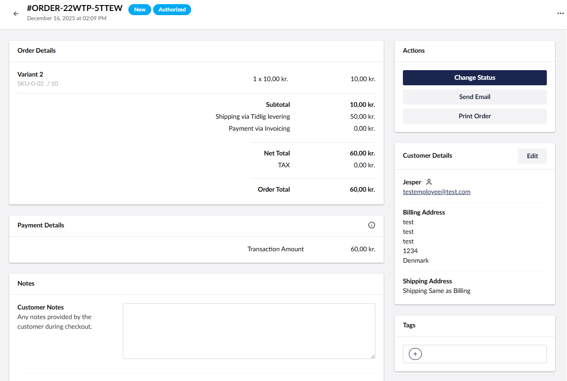This screenshot has height=381, width=567.
Task: Navigate back using the back arrow
Action: 16,13
